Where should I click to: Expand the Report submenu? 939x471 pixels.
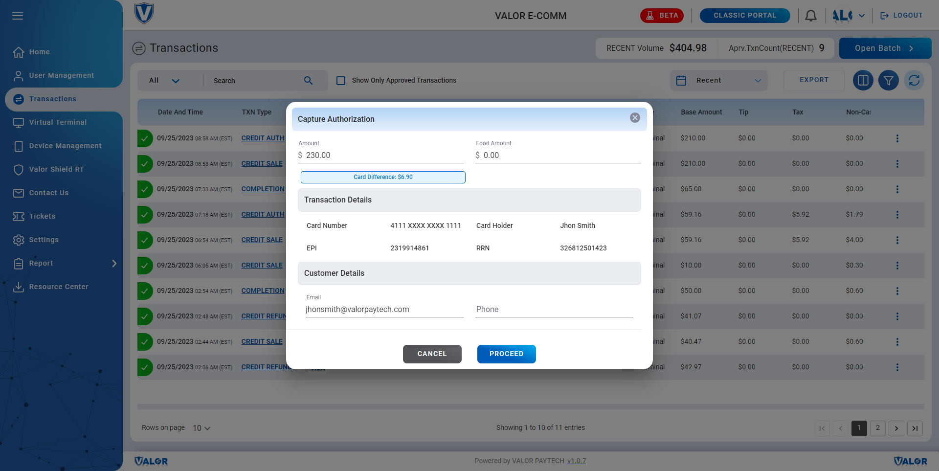tap(114, 264)
